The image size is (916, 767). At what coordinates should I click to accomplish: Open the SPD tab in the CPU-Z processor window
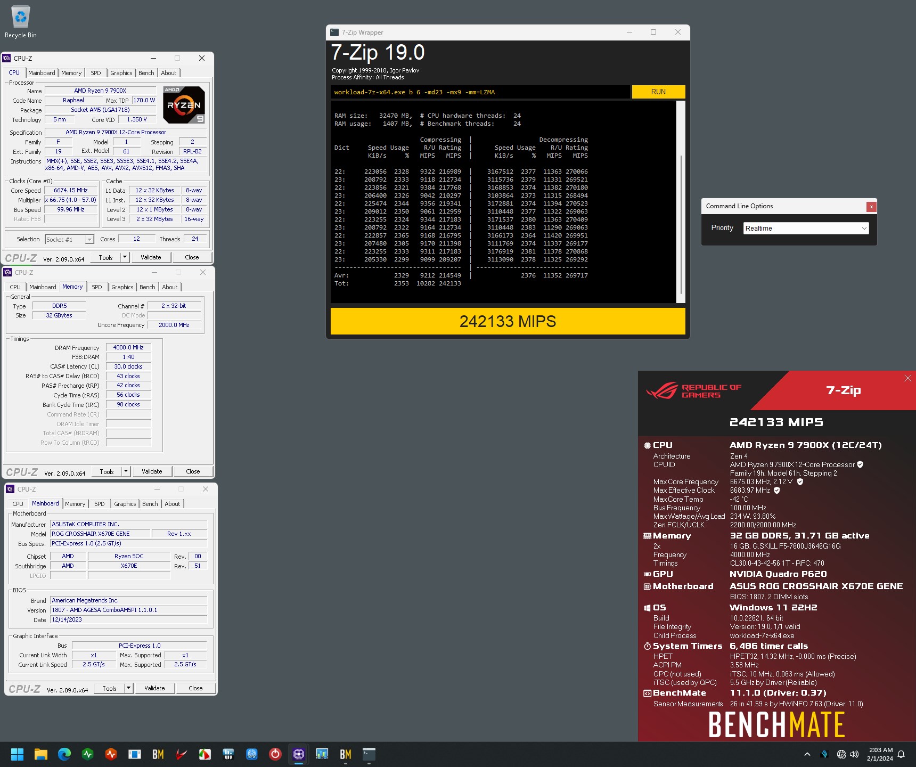(x=96, y=73)
